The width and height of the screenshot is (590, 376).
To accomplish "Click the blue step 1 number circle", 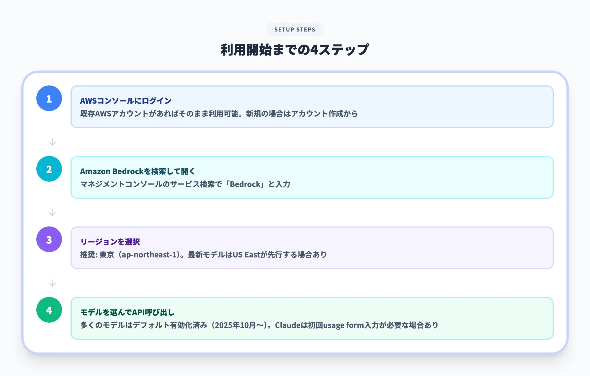I will point(49,98).
